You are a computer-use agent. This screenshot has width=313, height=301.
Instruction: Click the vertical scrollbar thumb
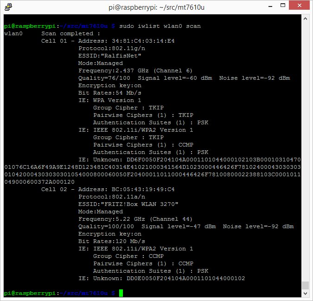(x=305, y=285)
